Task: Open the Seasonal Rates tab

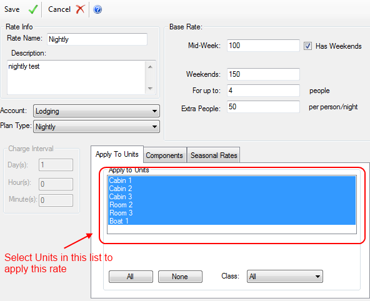Action: click(x=214, y=155)
